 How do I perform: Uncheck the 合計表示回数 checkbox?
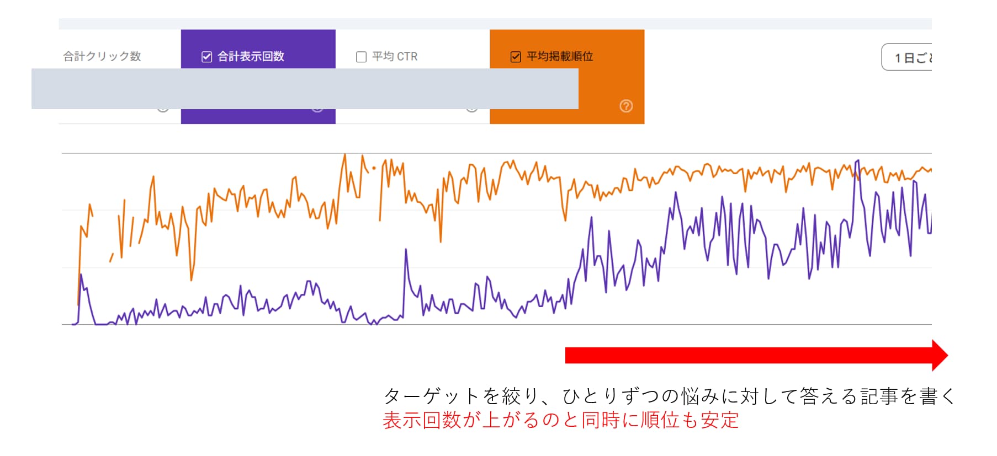(206, 56)
